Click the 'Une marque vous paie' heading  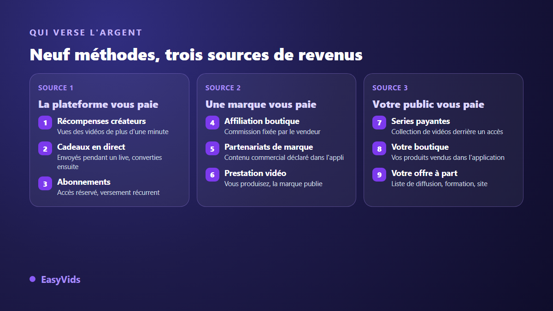click(x=261, y=105)
